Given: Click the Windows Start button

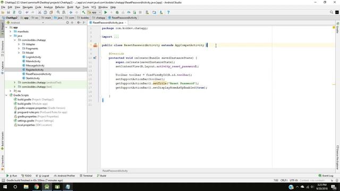Looking at the screenshot, I should pyautogui.click(x=5, y=187).
